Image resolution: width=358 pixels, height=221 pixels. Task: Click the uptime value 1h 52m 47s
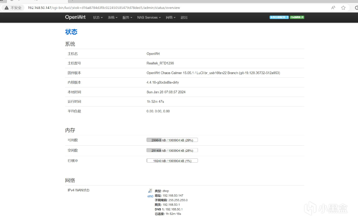[x=155, y=101]
